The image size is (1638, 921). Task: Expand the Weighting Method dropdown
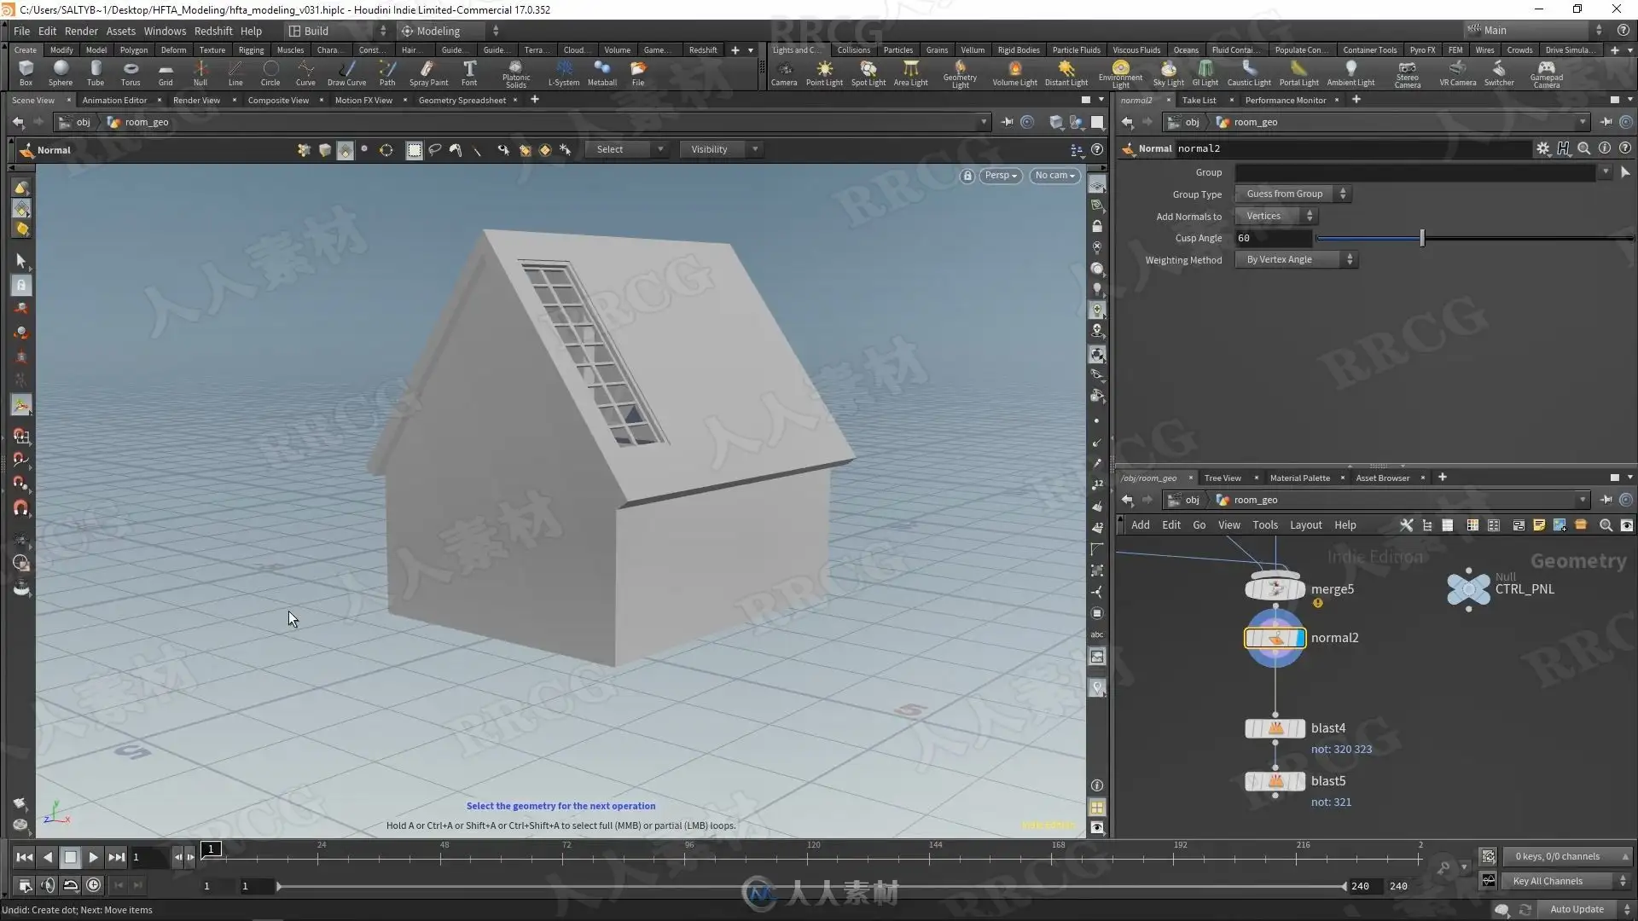point(1295,260)
